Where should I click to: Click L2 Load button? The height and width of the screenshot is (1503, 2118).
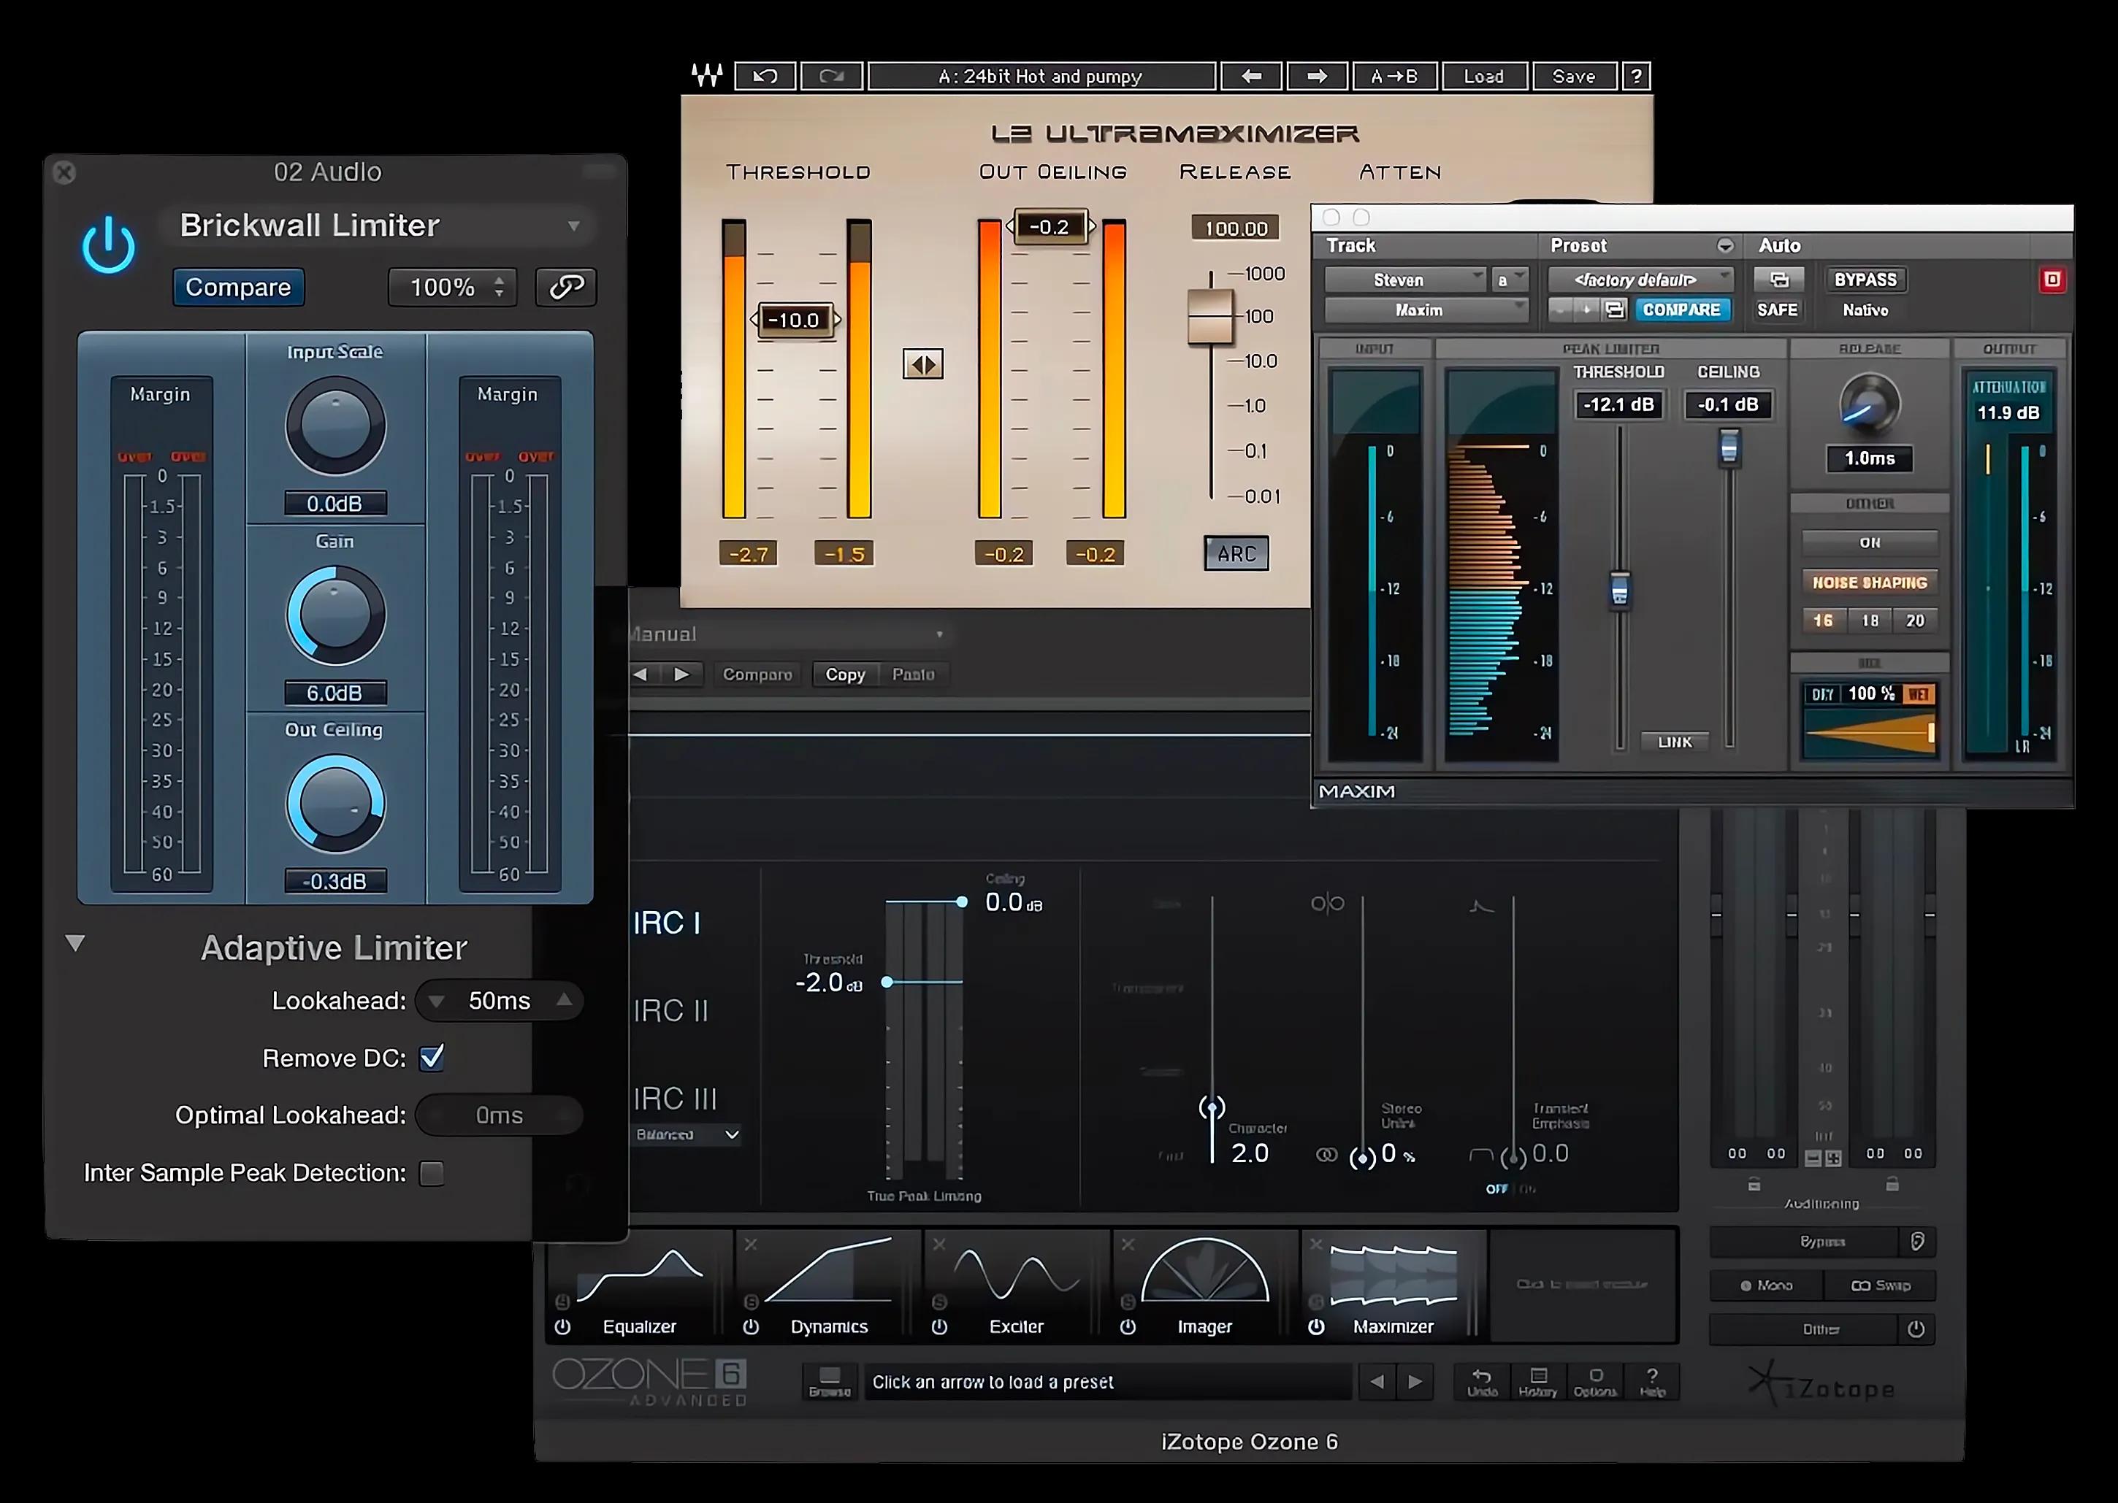pyautogui.click(x=1483, y=76)
